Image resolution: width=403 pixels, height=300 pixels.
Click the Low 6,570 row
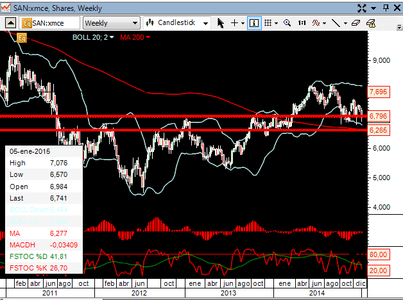click(44, 174)
